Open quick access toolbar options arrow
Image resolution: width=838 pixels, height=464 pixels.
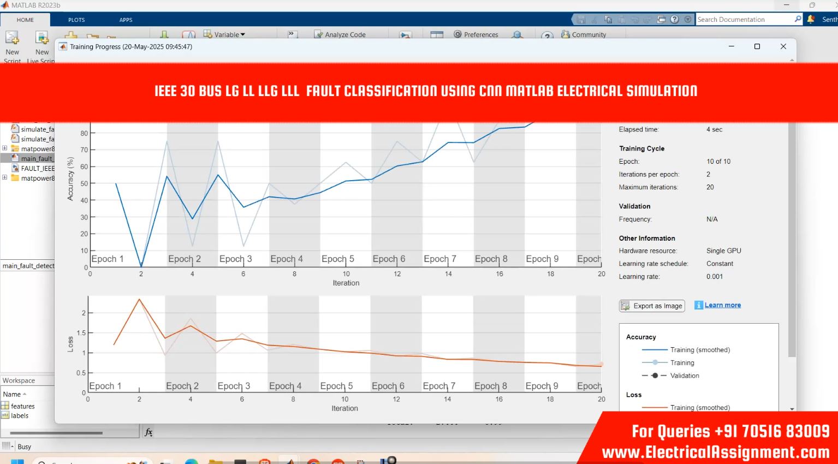point(688,19)
